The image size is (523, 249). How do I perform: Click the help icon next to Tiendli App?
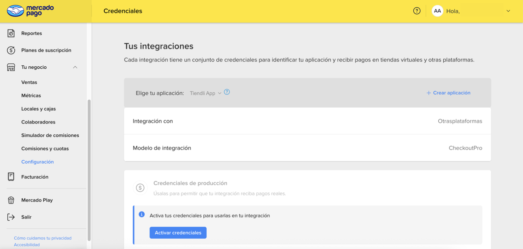pos(227,92)
